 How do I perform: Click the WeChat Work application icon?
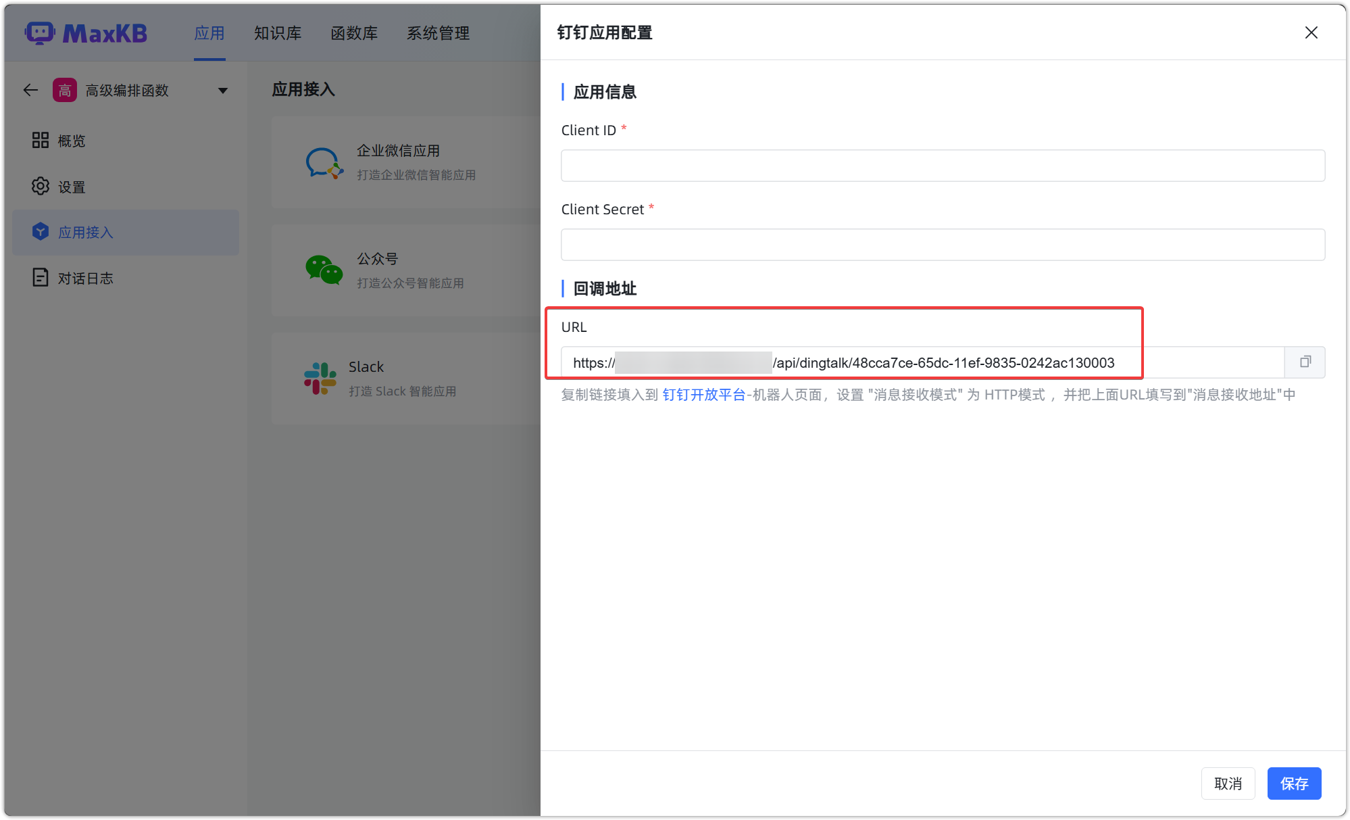coord(324,163)
